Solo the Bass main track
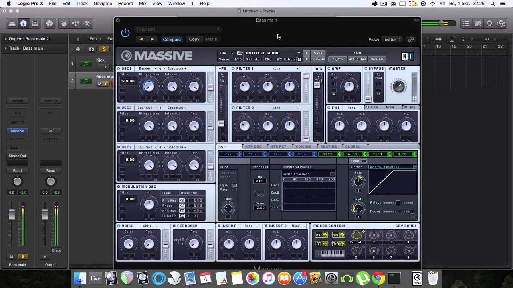Screen dimensions: 513x288 [x=106, y=84]
